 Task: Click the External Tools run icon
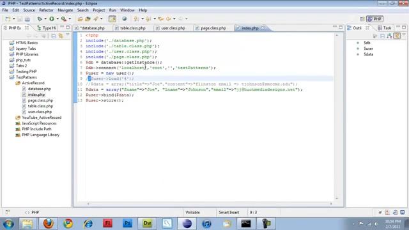click(x=64, y=19)
